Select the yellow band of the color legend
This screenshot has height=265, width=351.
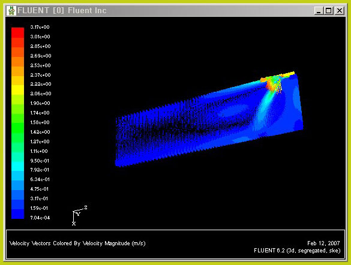(17, 90)
